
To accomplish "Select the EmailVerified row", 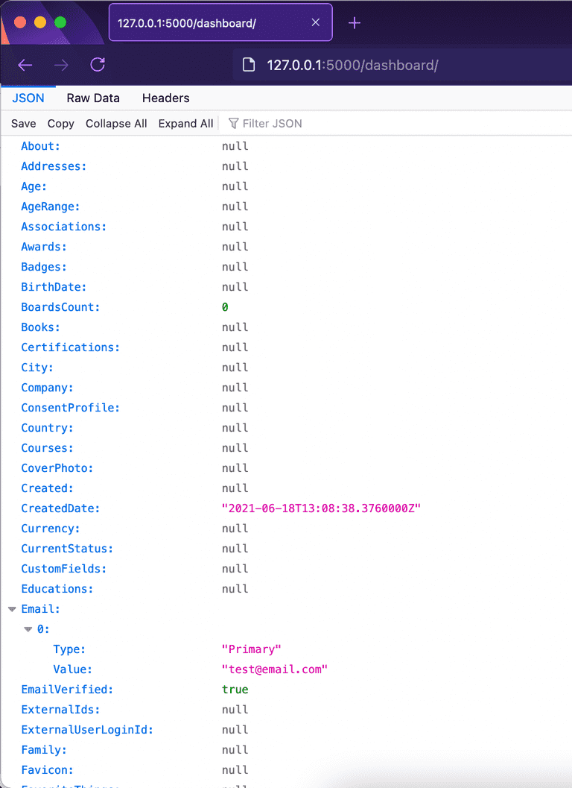I will click(67, 690).
